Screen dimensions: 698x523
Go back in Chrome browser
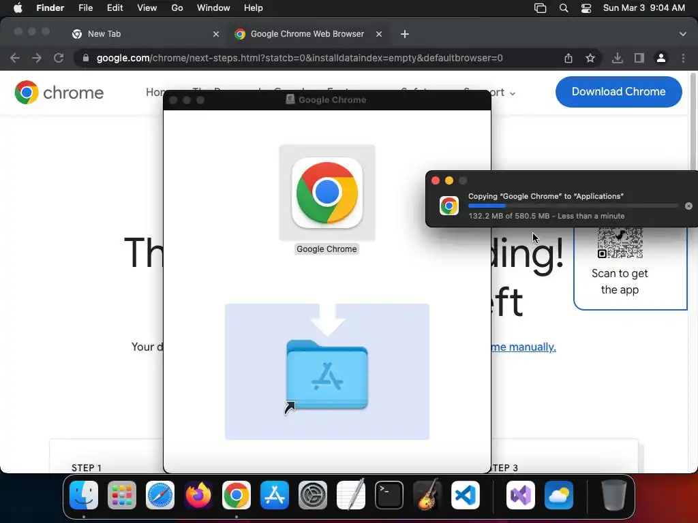(15, 59)
